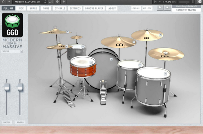This screenshot has height=134, width=203.
Task: Click the LOAD ALL button
Action: tap(136, 9)
